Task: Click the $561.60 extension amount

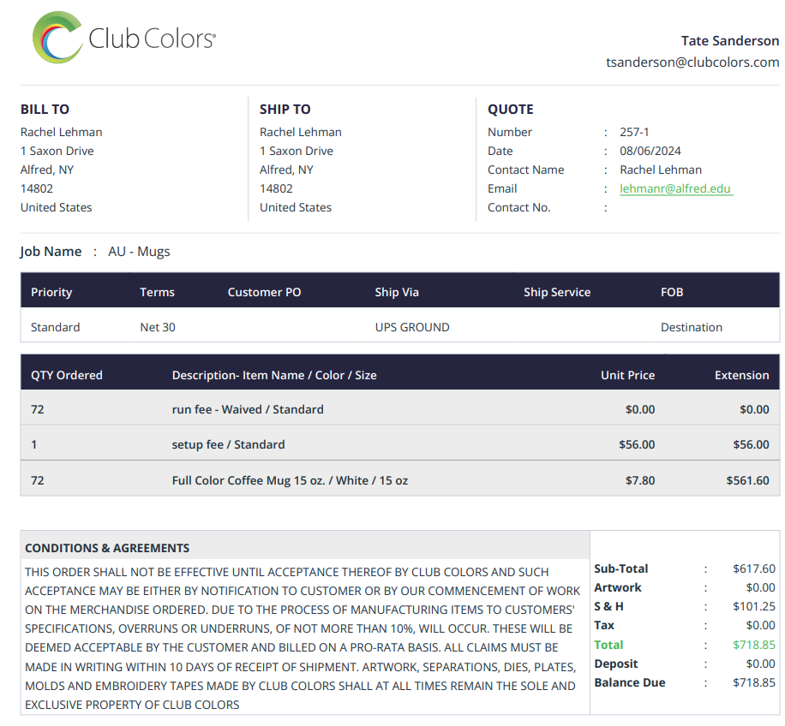Action: (x=748, y=480)
